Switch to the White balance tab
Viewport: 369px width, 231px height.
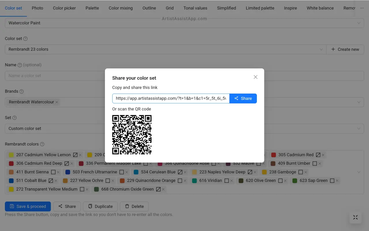pos(320,8)
